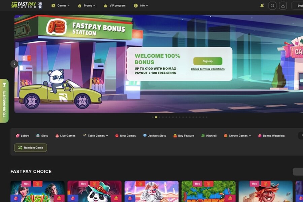Image resolution: width=303 pixels, height=202 pixels.
Task: Open the red-hat cowboy game thumbnail
Action: [266, 191]
